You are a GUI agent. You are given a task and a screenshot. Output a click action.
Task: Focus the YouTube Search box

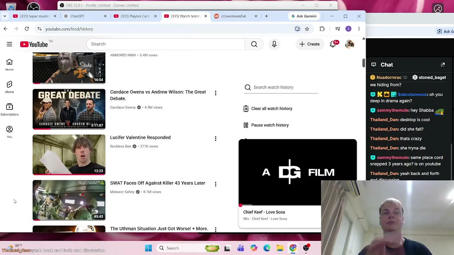click(x=166, y=44)
